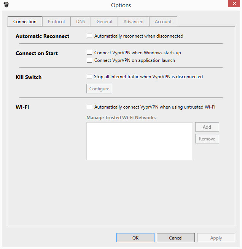
Task: Select the Advanced tab
Action: tap(134, 21)
